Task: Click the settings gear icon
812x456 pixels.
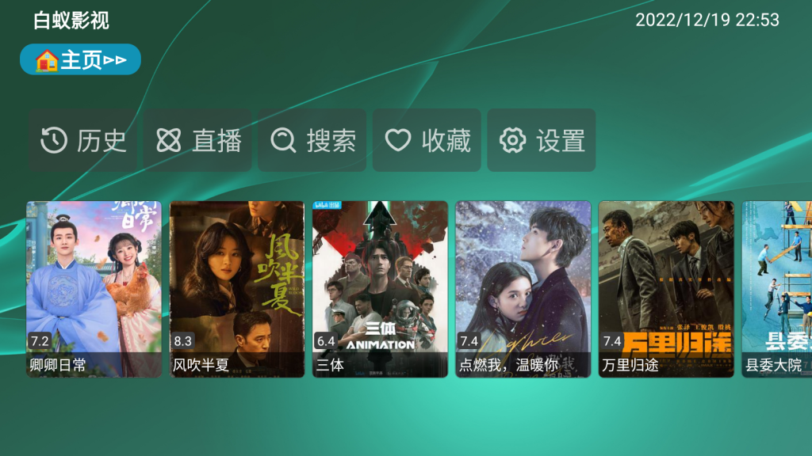Action: (x=513, y=140)
